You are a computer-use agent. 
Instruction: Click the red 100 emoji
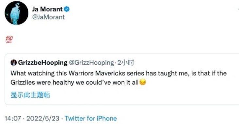point(9,39)
